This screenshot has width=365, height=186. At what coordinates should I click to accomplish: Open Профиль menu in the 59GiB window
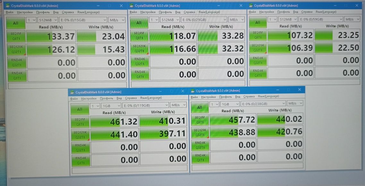point(284,12)
